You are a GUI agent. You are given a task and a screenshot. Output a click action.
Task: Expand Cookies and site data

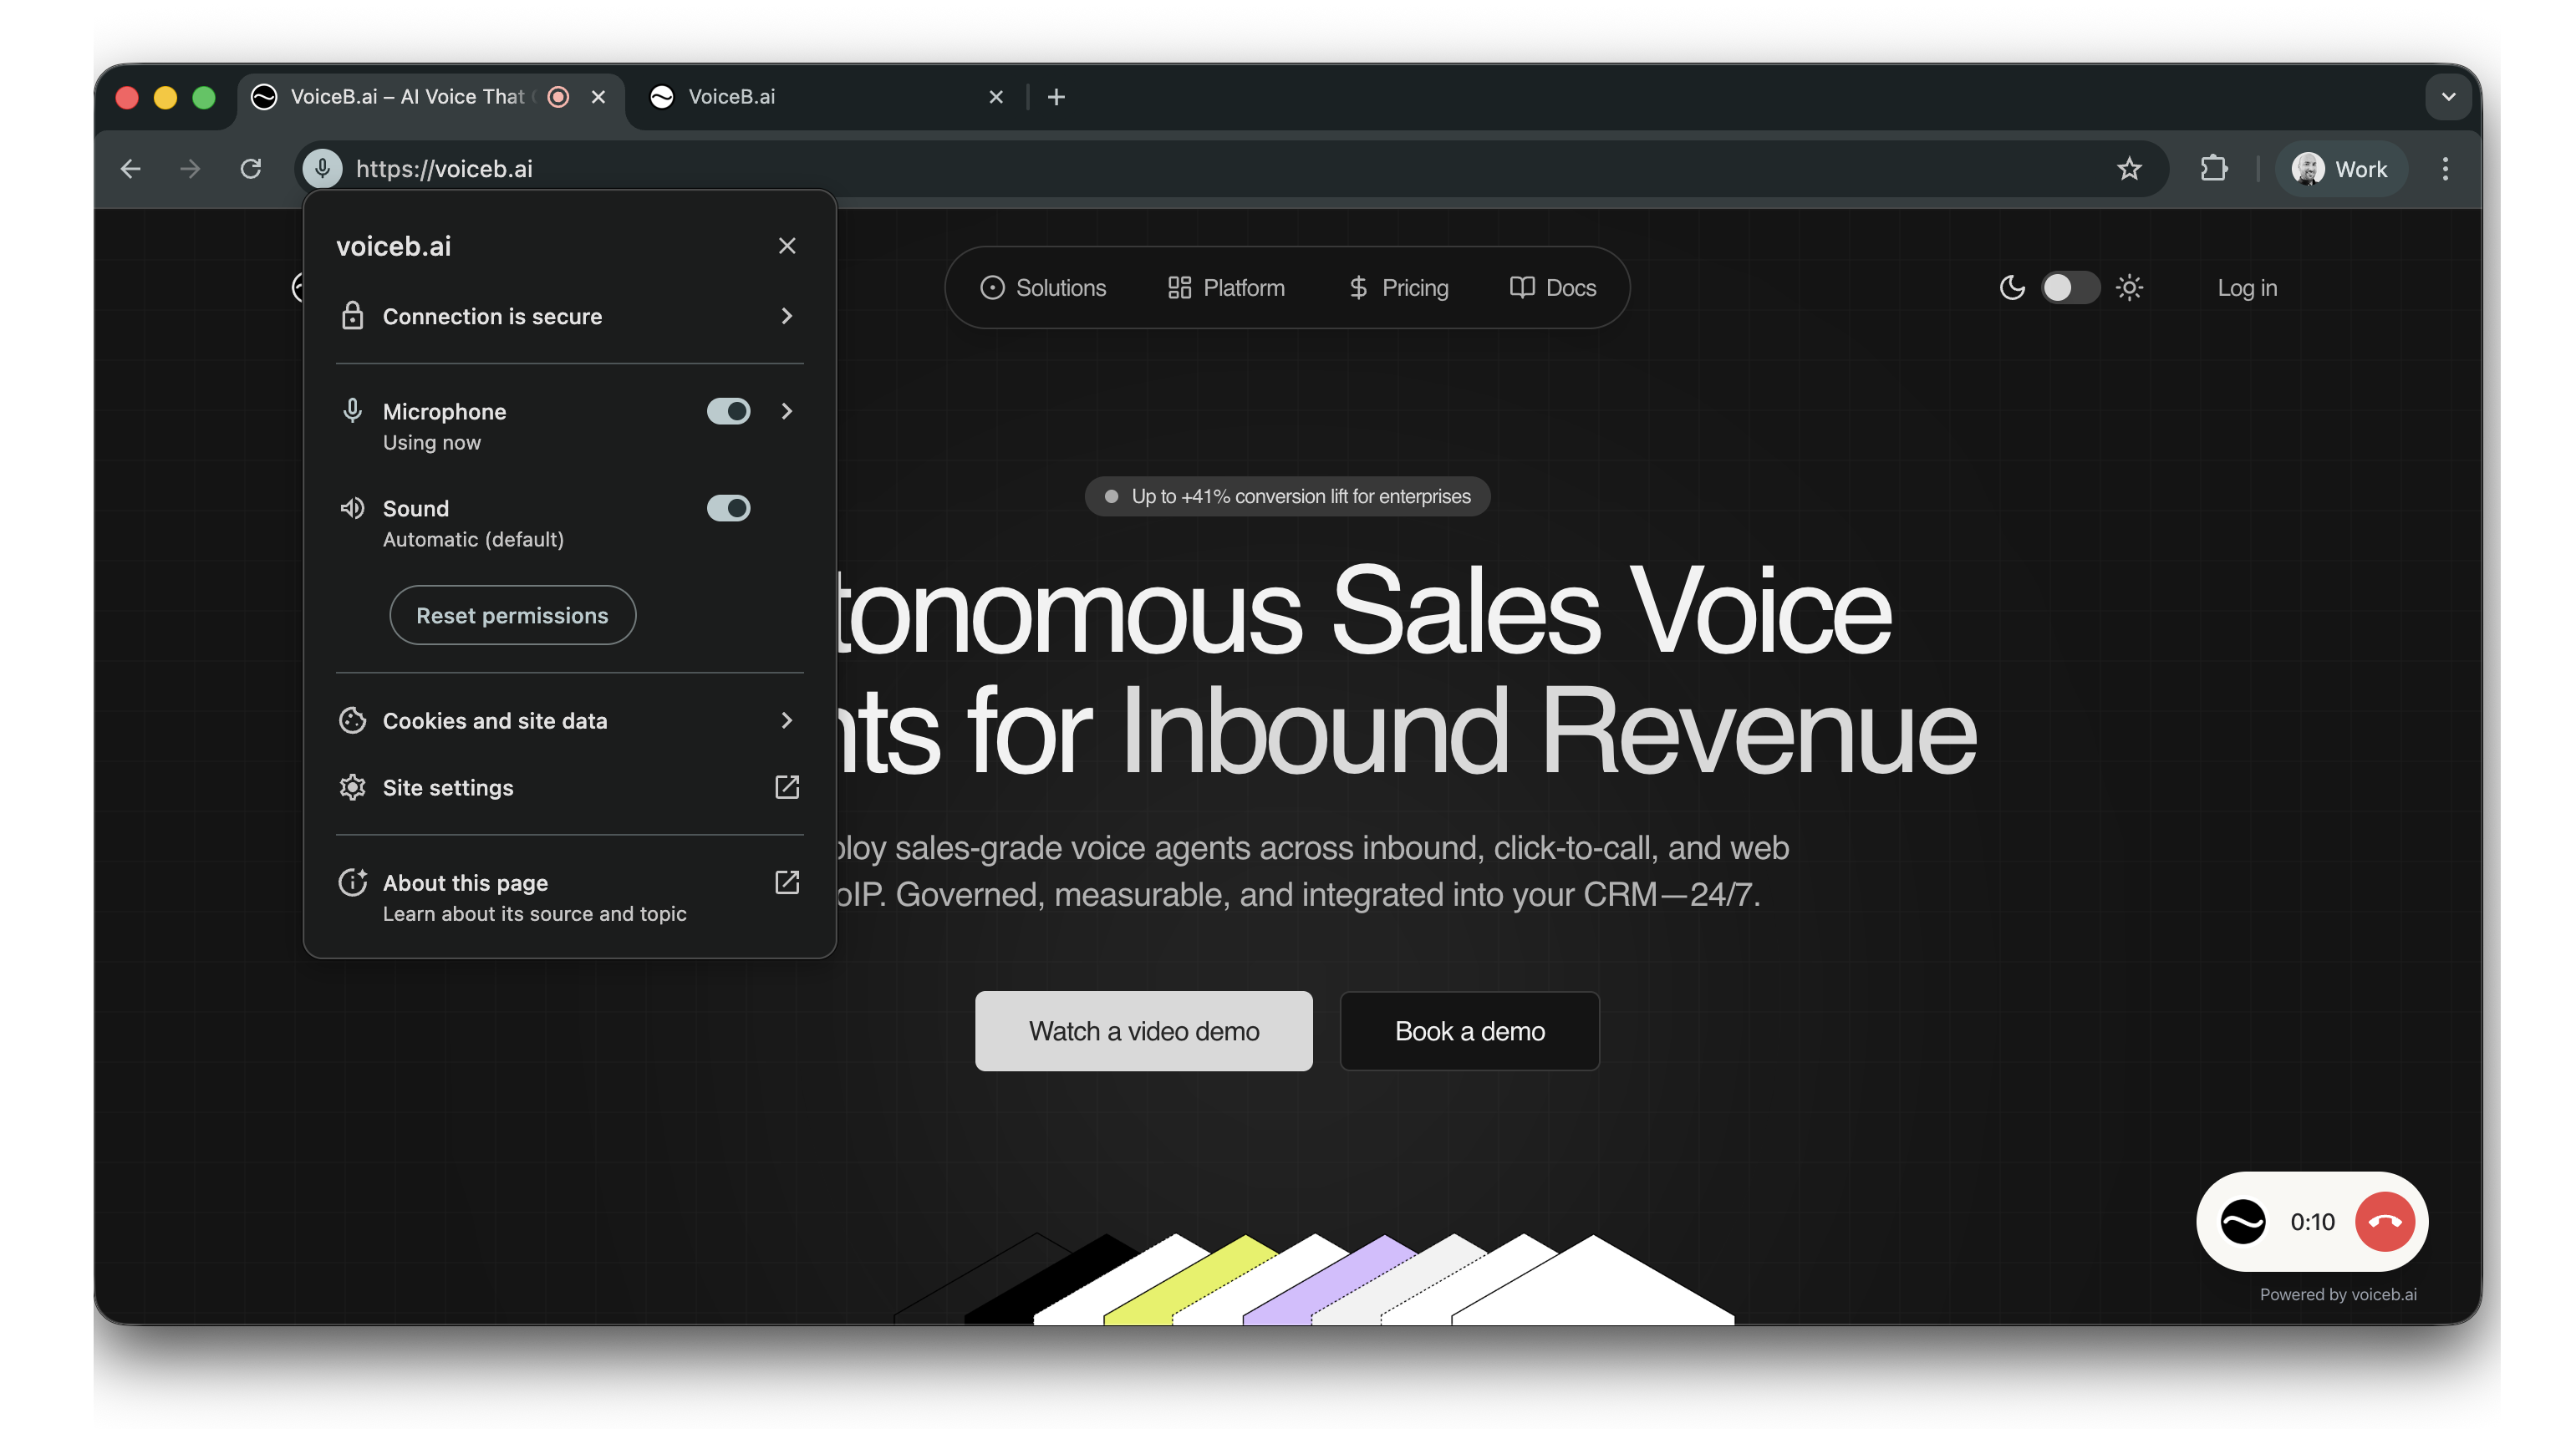pos(787,720)
